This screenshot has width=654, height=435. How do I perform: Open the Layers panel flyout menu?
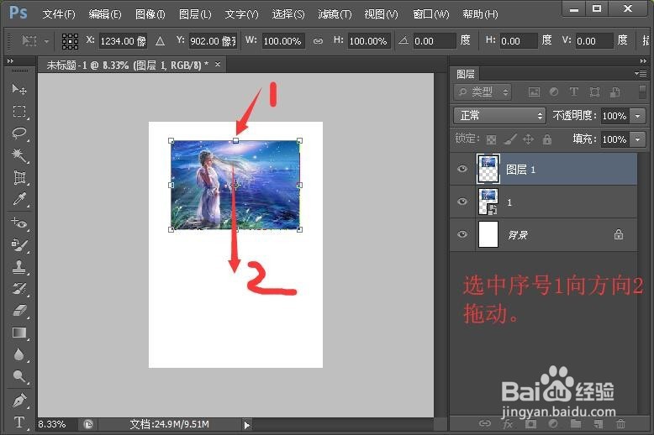pyautogui.click(x=641, y=73)
